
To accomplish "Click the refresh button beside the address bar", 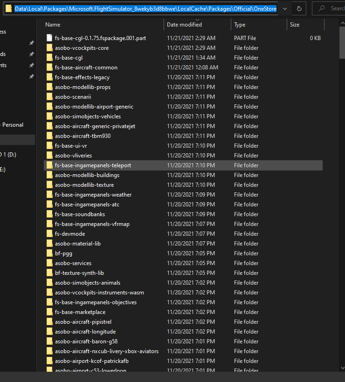I will [x=299, y=8].
